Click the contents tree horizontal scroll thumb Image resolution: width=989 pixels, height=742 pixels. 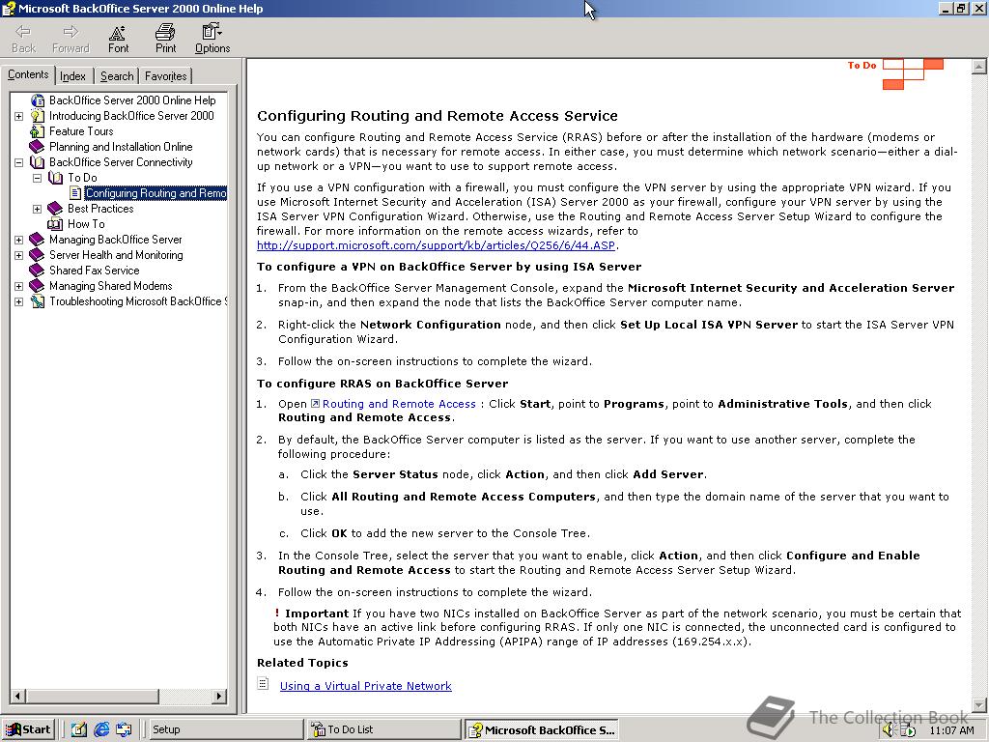[x=92, y=697]
